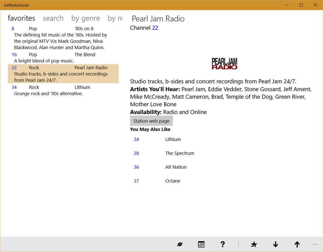Select The Spectrum suggestion
Image resolution: width=323 pixels, height=252 pixels.
pos(180,153)
